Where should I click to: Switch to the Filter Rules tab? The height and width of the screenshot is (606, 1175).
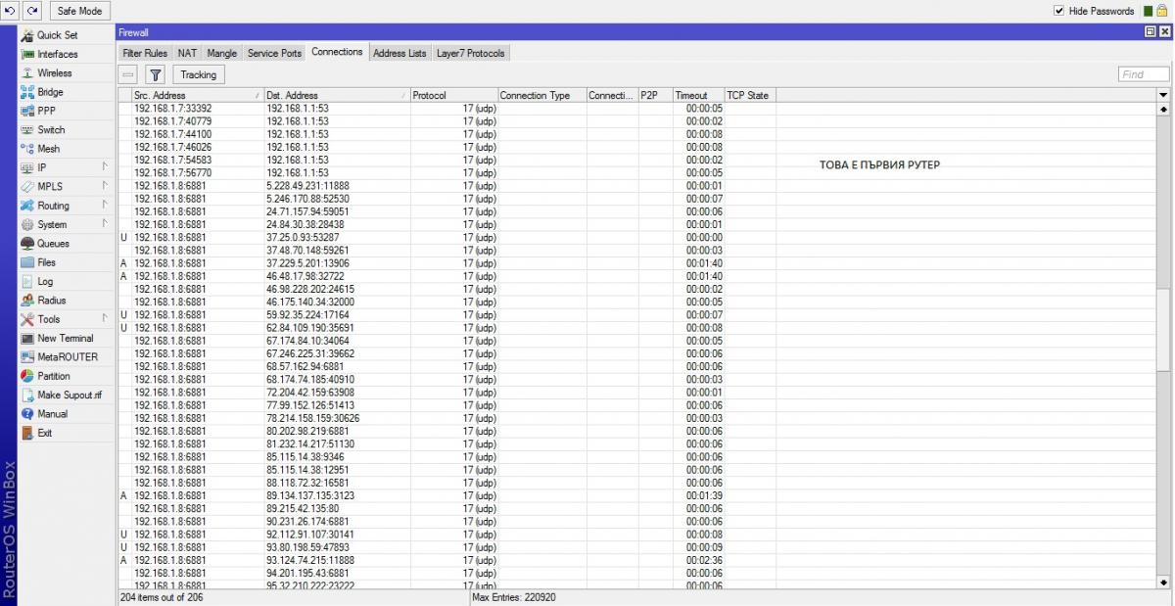pyautogui.click(x=145, y=53)
